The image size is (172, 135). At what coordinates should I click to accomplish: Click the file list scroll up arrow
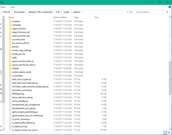(170, 17)
